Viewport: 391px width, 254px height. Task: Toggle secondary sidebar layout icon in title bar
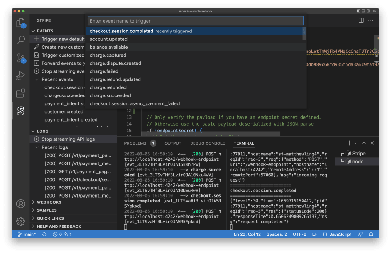368,11
